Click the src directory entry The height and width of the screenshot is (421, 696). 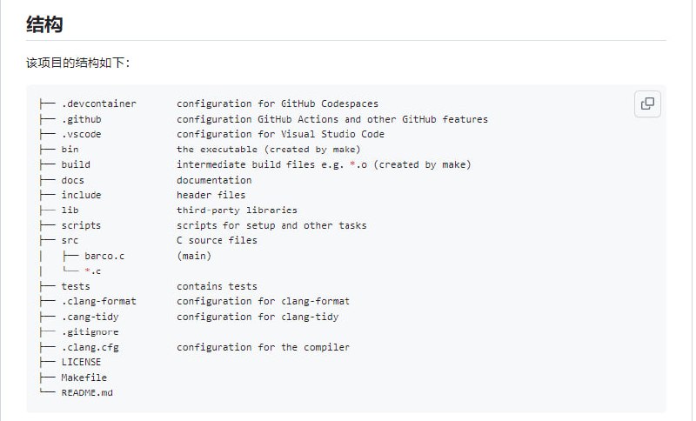click(70, 240)
